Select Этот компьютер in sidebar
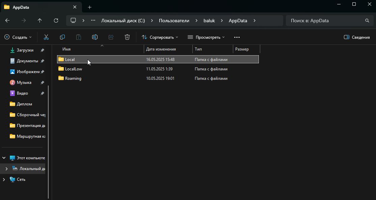 click(30, 158)
